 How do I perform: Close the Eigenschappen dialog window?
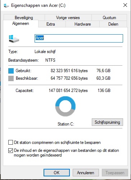125,5
